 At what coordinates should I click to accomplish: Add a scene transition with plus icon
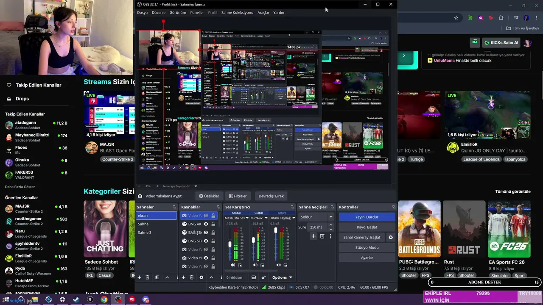click(x=313, y=236)
